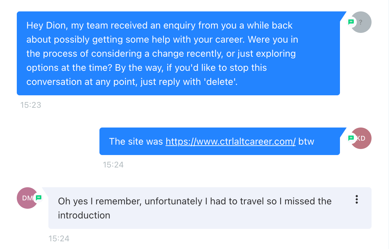This screenshot has width=389, height=249.
Task: Open the ctrlaltcareer.com link
Action: click(230, 141)
